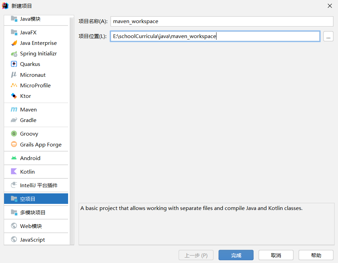Select Micronaut project type

coord(36,75)
